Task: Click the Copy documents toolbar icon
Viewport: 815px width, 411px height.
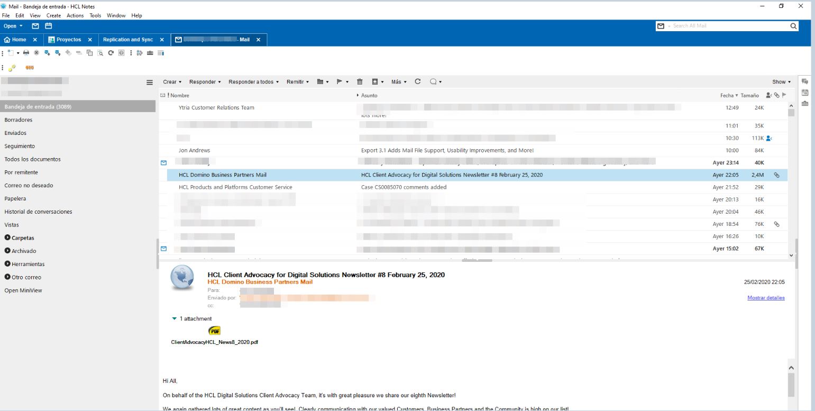Action: (x=89, y=53)
